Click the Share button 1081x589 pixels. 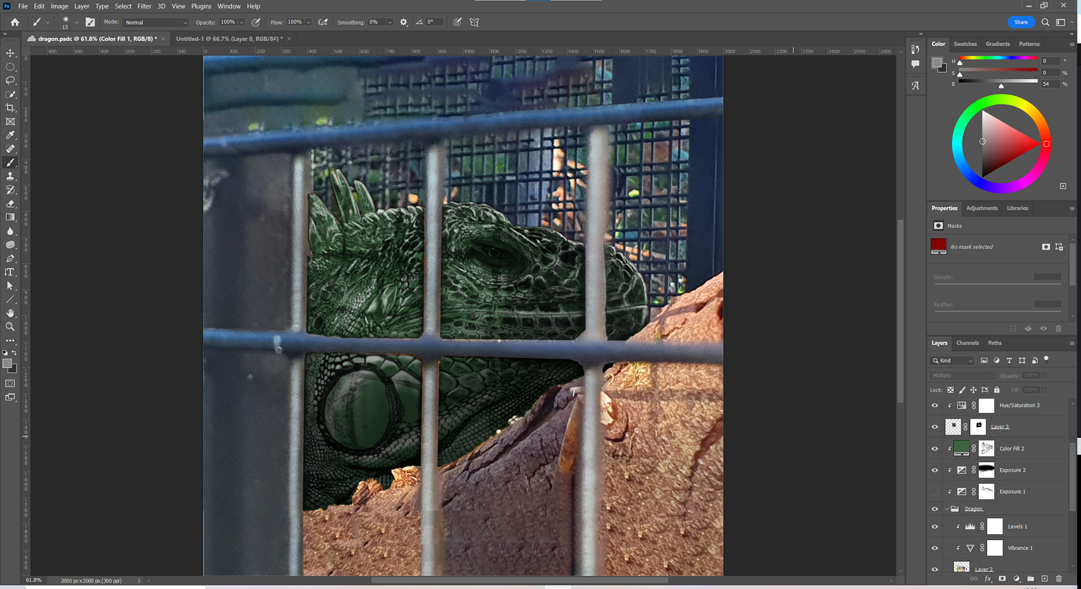1021,22
